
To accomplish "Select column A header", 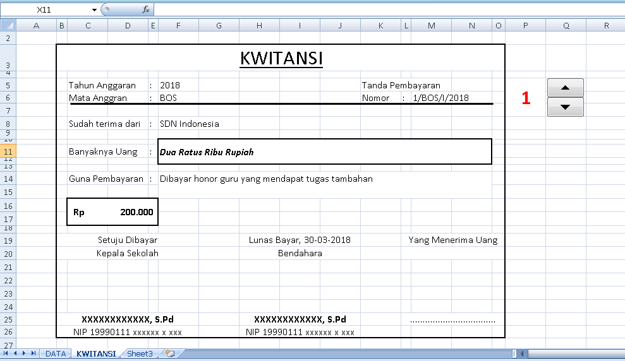I will click(36, 25).
